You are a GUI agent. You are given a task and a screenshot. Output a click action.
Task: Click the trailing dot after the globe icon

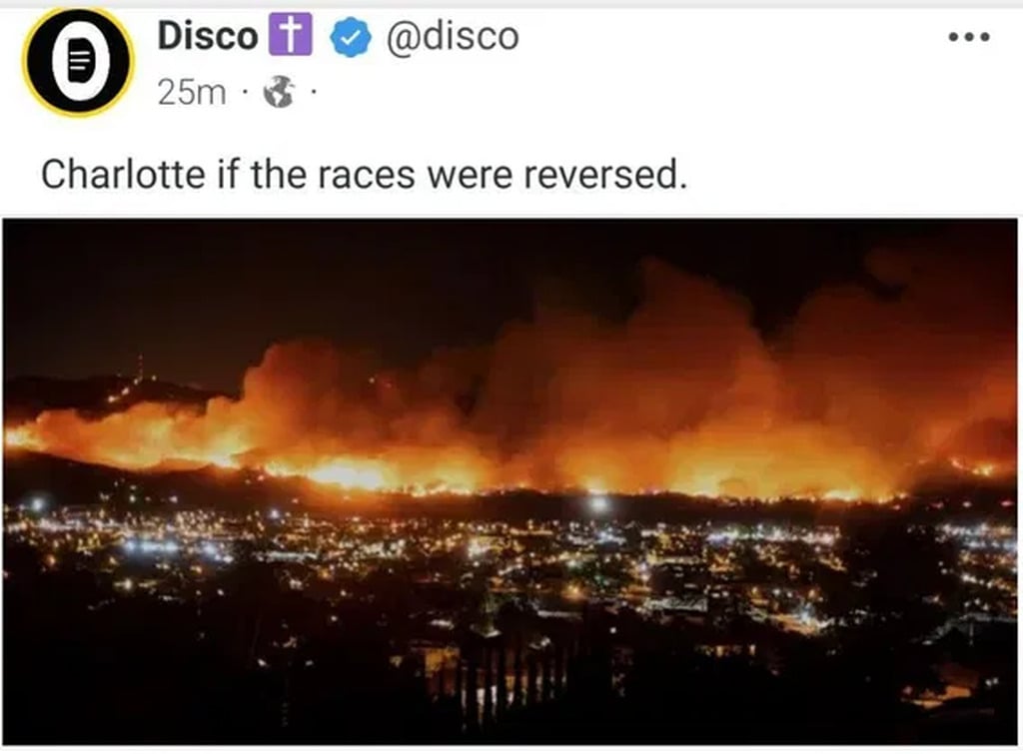click(x=313, y=92)
